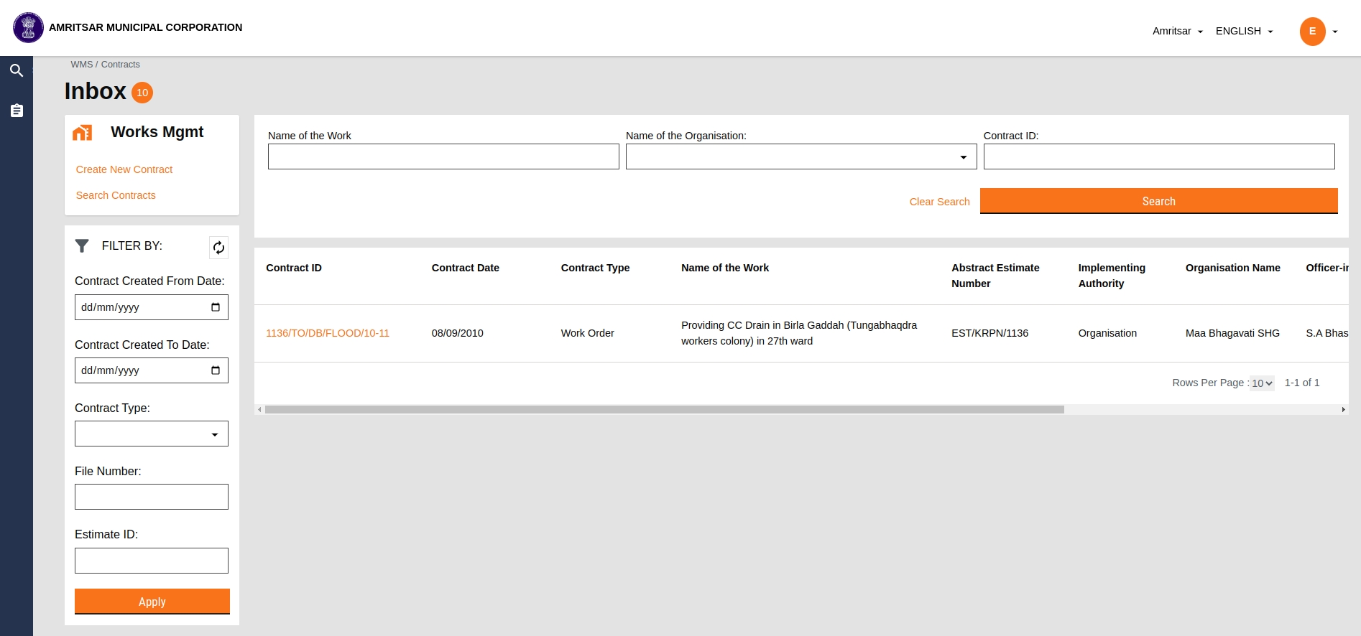Screen dimensions: 1361x636
Task: Click the Amritsar Municipal Corporation logo
Action: (x=28, y=28)
